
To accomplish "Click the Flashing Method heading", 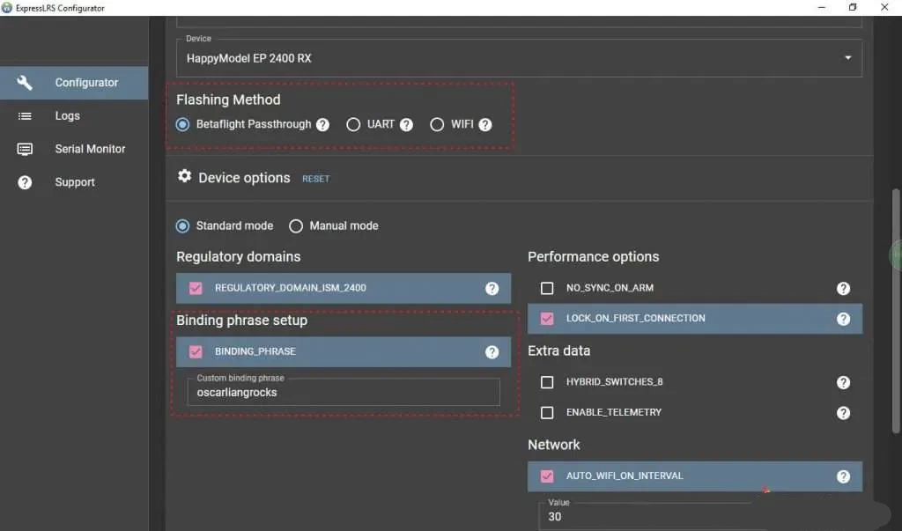I will pyautogui.click(x=228, y=100).
